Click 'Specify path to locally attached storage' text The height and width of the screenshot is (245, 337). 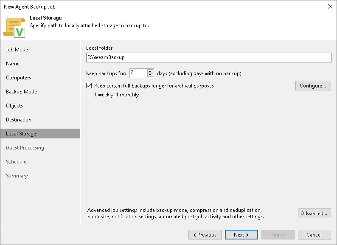[x=90, y=25]
